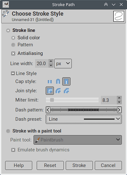Screen dimensions: 127x175
Task: Open the px unit dropdown
Action: coord(63,63)
